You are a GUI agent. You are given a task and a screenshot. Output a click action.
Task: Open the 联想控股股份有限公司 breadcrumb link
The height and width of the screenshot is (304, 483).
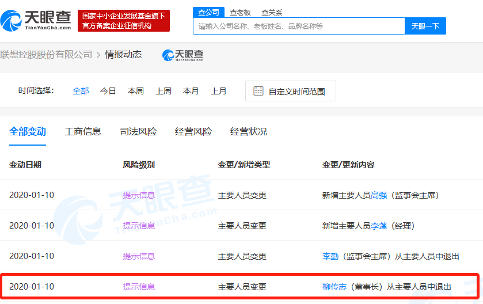click(46, 55)
